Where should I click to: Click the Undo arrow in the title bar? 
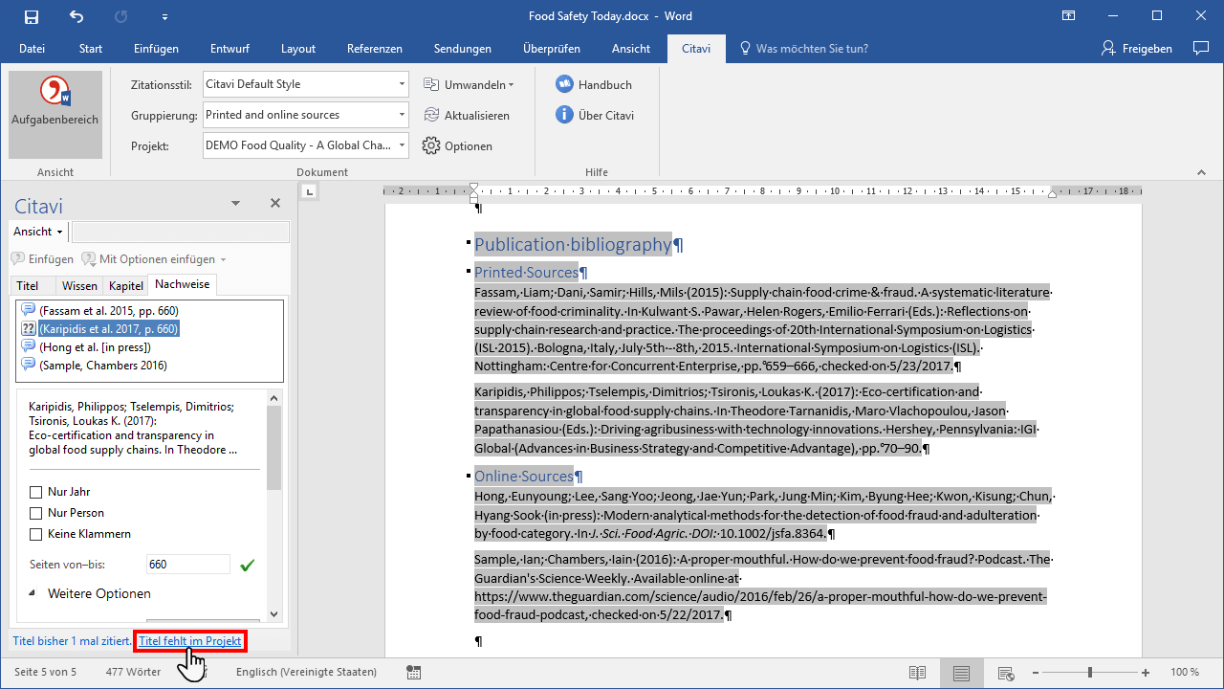[x=76, y=16]
